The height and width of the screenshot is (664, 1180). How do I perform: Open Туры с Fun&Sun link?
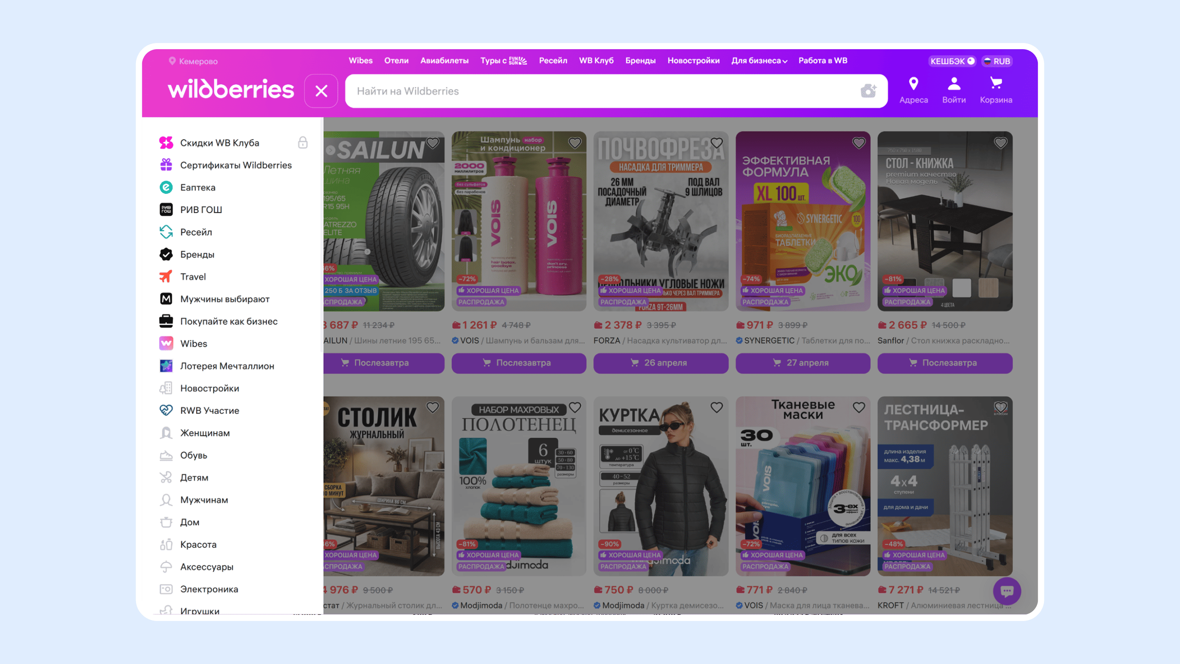(504, 61)
